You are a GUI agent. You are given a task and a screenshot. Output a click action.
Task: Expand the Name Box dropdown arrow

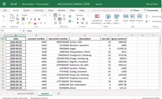click(20, 31)
